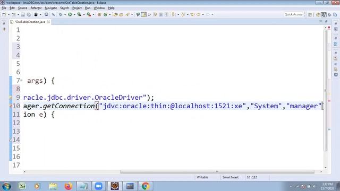
Task: Click the Open Type icon
Action: point(115,14)
